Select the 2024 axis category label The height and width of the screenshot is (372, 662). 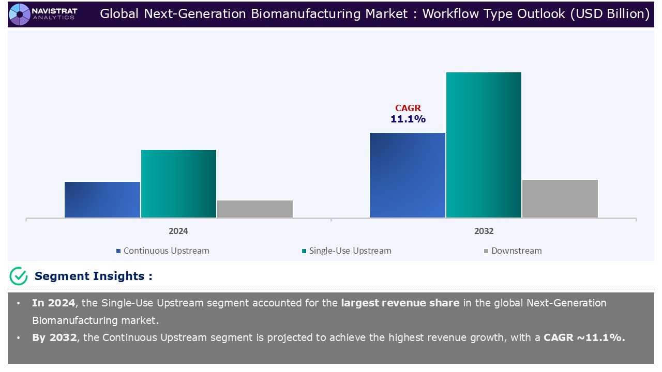coord(178,231)
